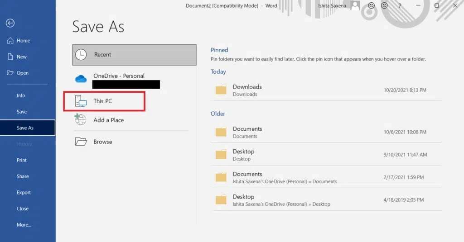Open the Print page
Image resolution: width=464 pixels, height=242 pixels.
tap(28, 160)
